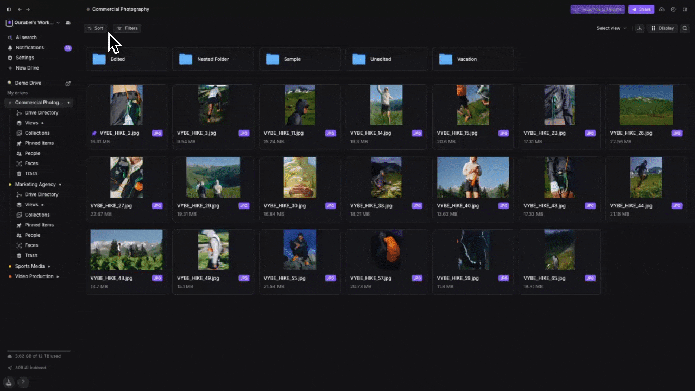Screen dimensions: 695x391
Task: Select AI search in the sidebar
Action: (26, 37)
